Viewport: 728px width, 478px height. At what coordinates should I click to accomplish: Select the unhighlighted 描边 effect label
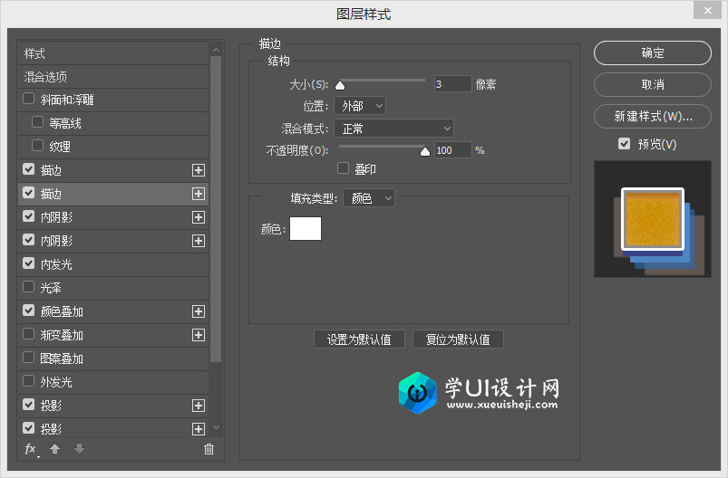(51, 170)
